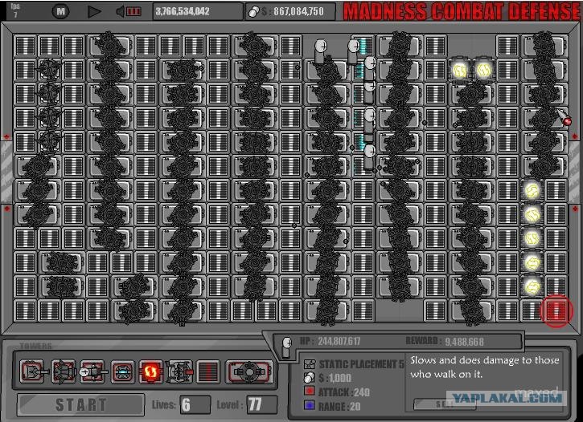
Task: Click the red mine near right edge
Action: point(567,121)
